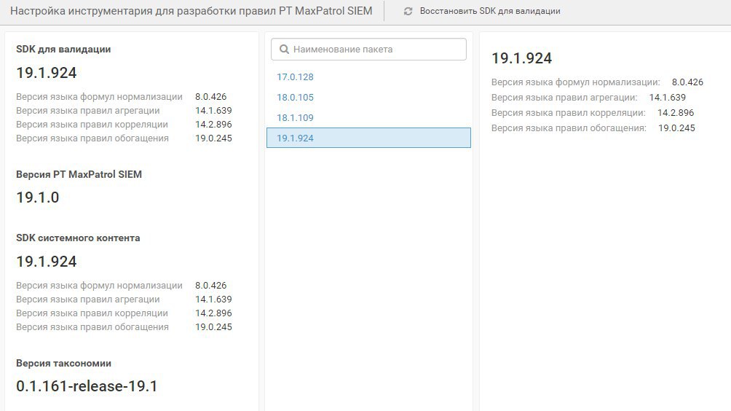Select highlighted package 19.1.924 in list
Viewport: 731px width, 411px height.
coord(368,138)
